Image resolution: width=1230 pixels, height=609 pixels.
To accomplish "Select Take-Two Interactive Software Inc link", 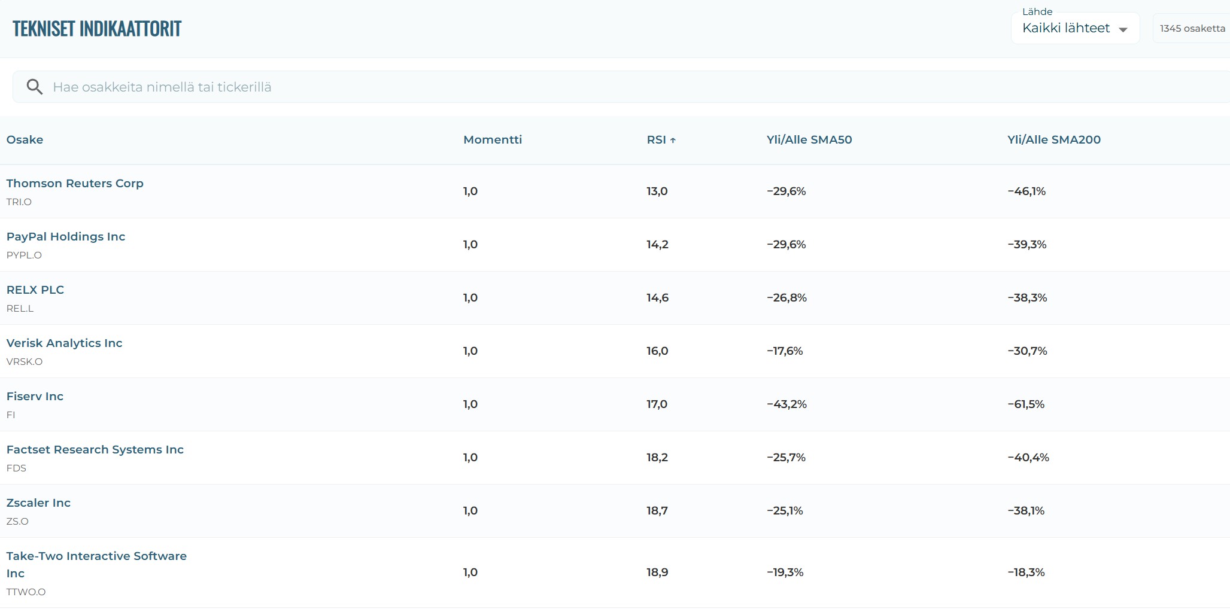I will coord(96,556).
